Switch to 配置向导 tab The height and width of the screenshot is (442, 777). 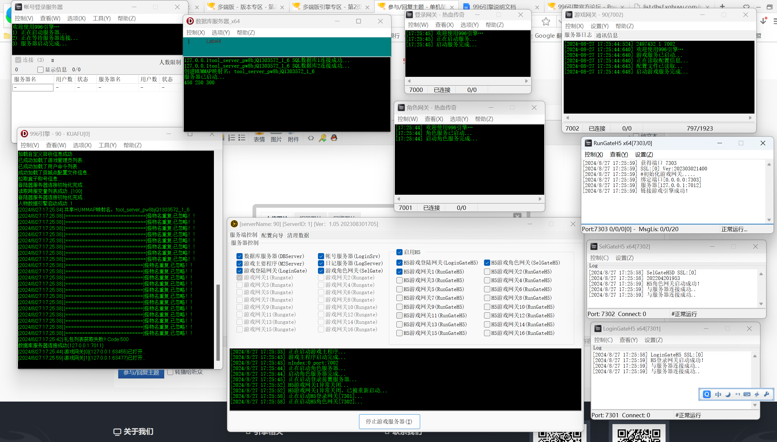[x=272, y=235]
